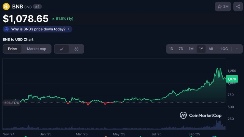Select the Market cap view toggle
The height and width of the screenshot is (137, 244).
[x=36, y=49]
